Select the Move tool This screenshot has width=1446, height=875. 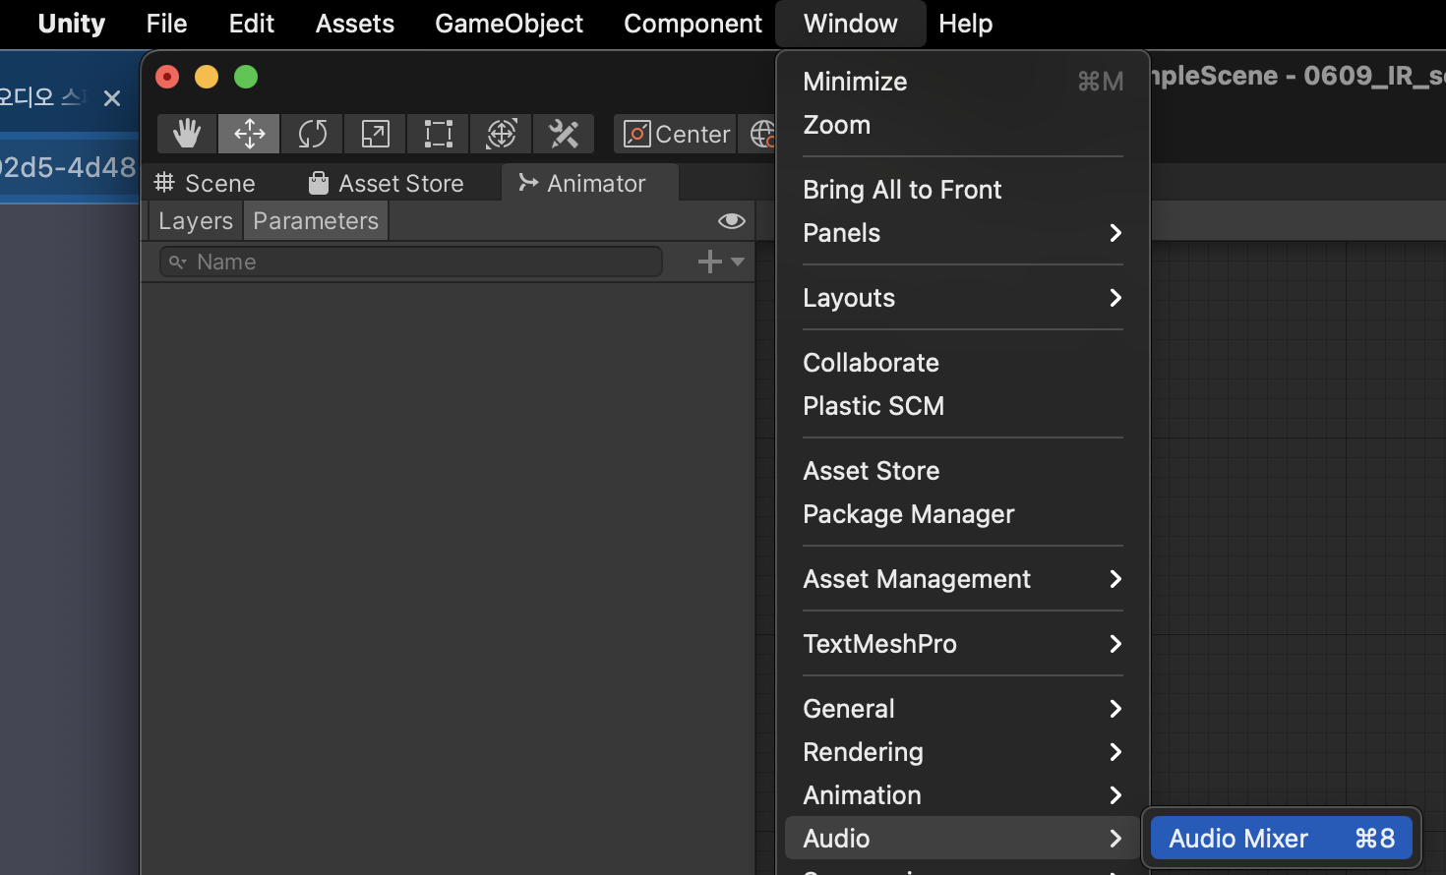point(249,134)
